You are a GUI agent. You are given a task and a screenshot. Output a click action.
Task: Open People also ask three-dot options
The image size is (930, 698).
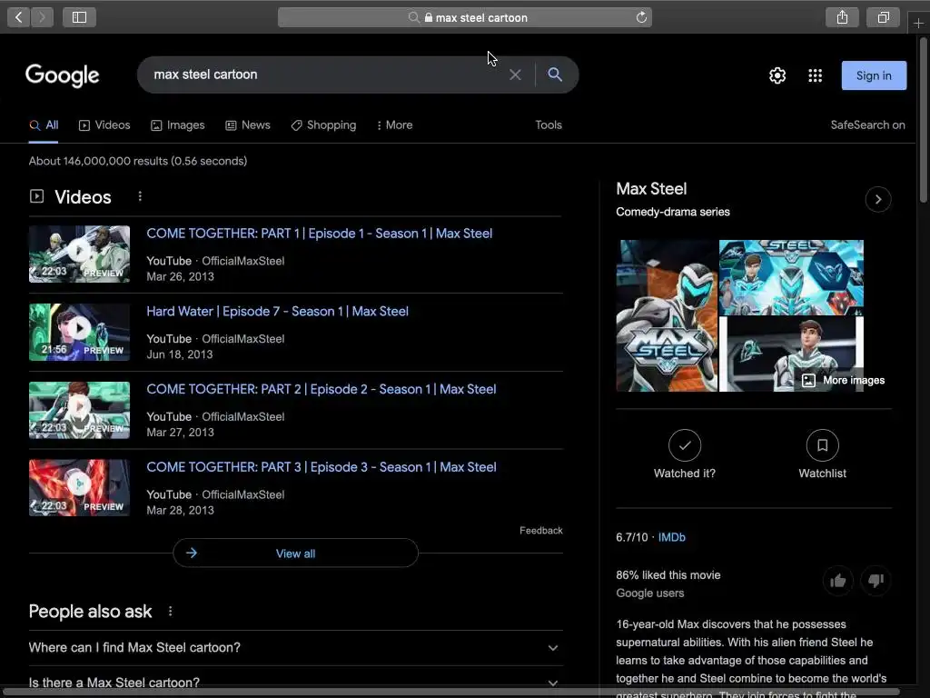coord(170,611)
